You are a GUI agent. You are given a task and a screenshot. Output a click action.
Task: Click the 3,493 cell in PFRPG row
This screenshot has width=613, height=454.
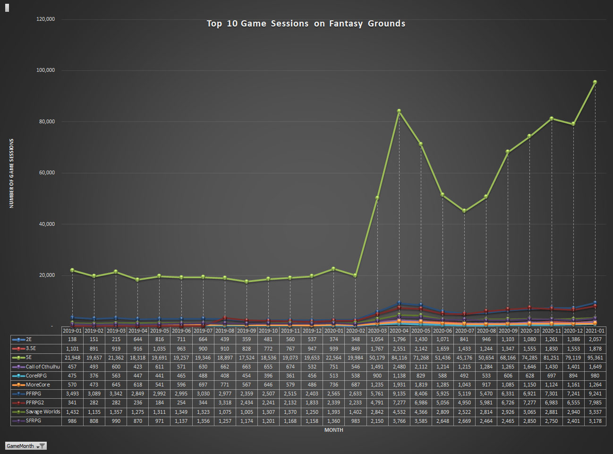click(x=72, y=394)
